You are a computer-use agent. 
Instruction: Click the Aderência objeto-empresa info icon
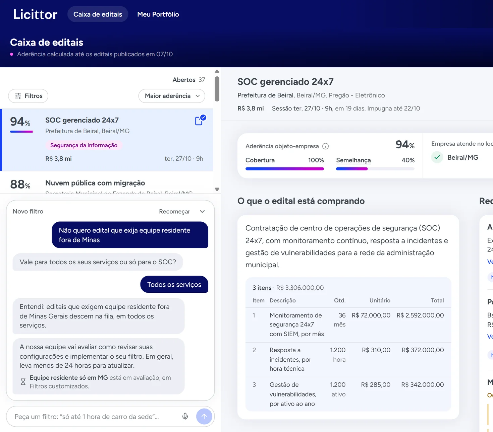tap(325, 146)
